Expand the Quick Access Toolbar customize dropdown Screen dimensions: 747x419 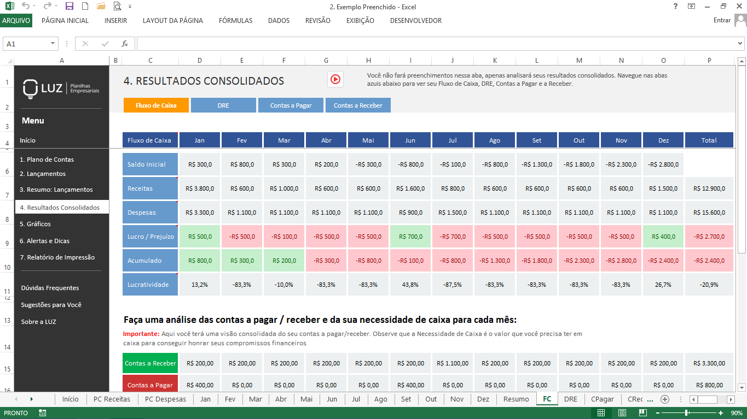pyautogui.click(x=130, y=6)
